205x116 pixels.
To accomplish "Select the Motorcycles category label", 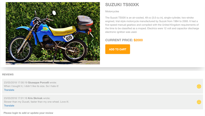I will coord(112,11).
